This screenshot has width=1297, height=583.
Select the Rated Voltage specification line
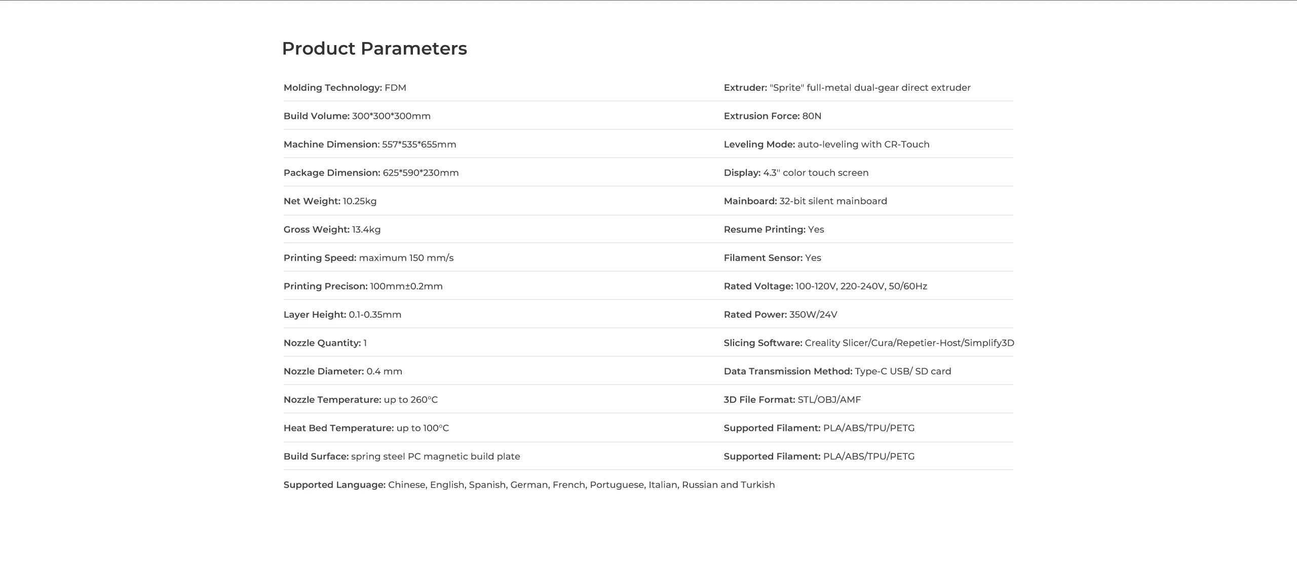click(825, 286)
